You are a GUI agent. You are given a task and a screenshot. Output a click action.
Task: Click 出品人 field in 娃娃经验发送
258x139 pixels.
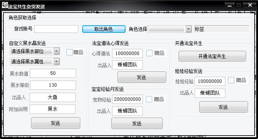(210, 93)
